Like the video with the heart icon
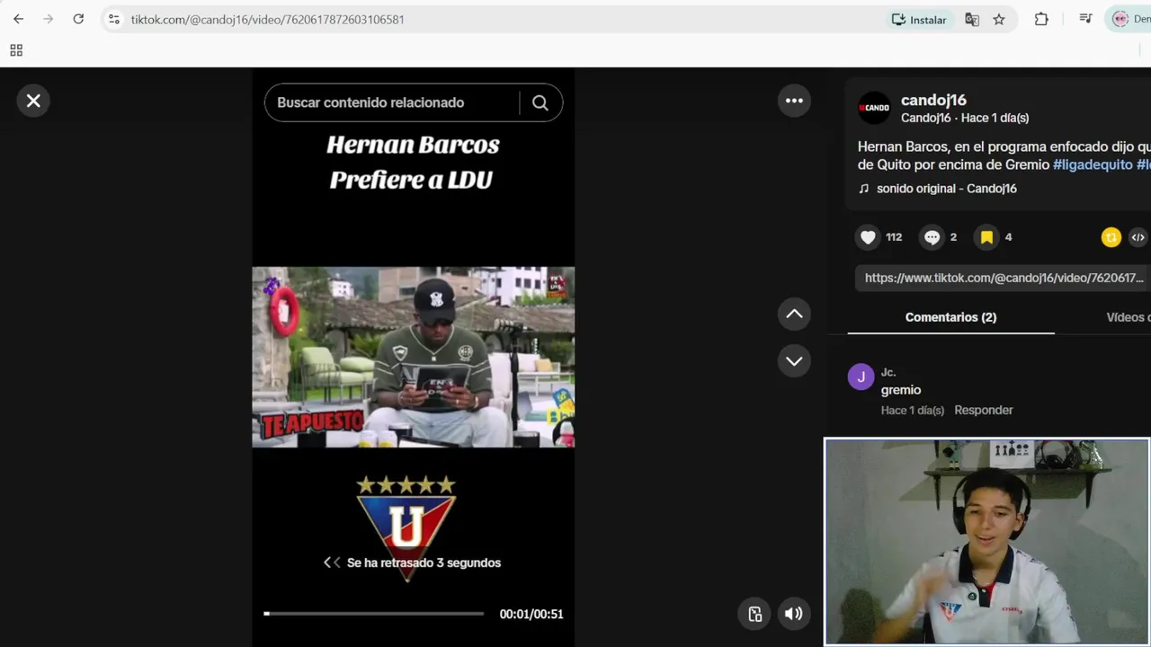The height and width of the screenshot is (647, 1151). click(x=868, y=237)
